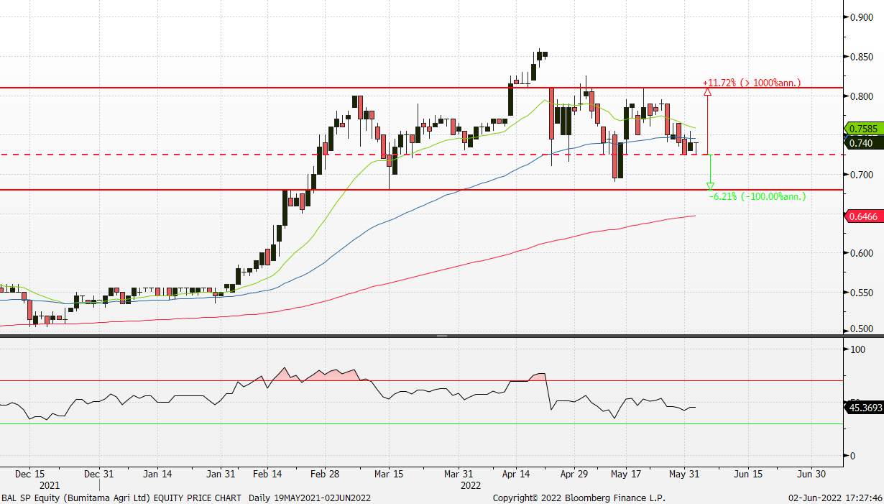Click the 0.600 price axis label
Image resolution: width=884 pixels, height=504 pixels.
coord(862,254)
